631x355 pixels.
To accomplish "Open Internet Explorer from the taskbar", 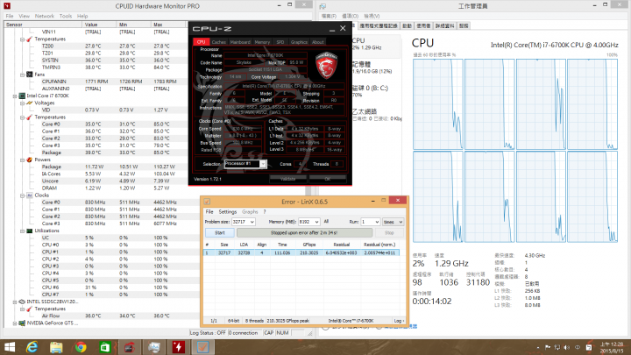I will click(x=32, y=347).
